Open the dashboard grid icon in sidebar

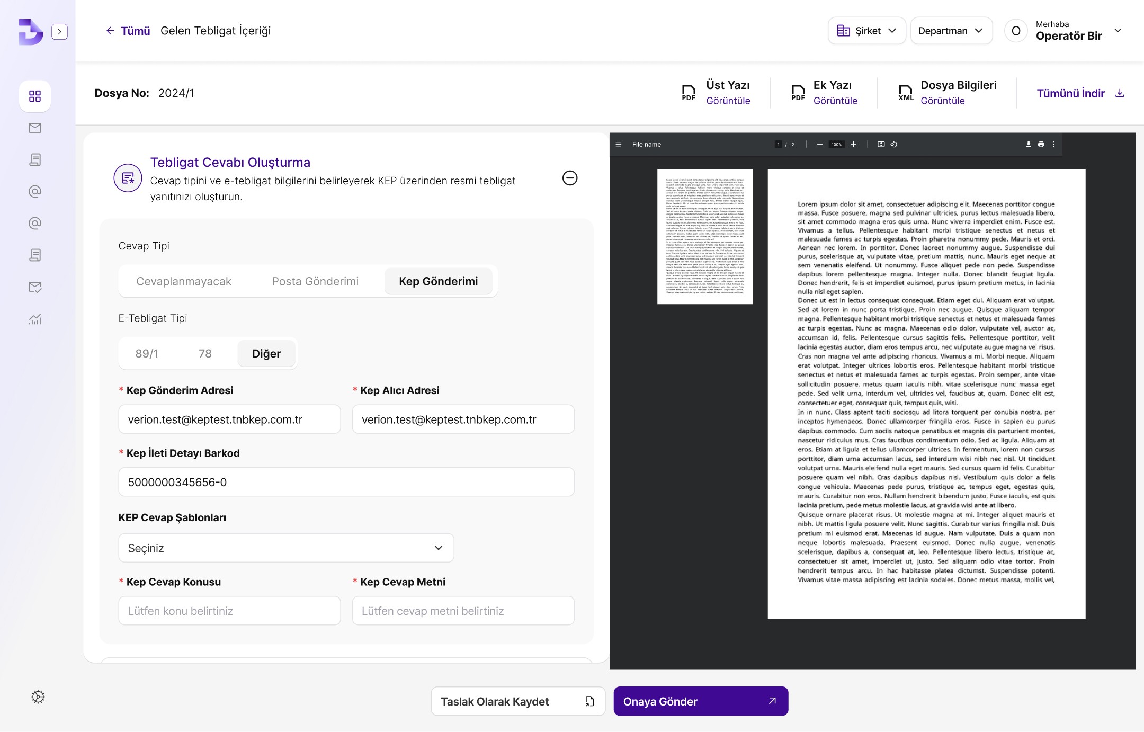tap(35, 96)
